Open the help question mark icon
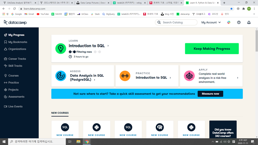258x145 pixels. (239, 22)
